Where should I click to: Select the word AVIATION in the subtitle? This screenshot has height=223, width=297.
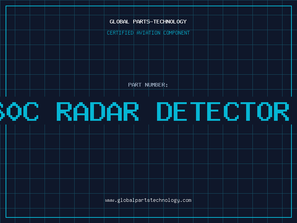148,33
